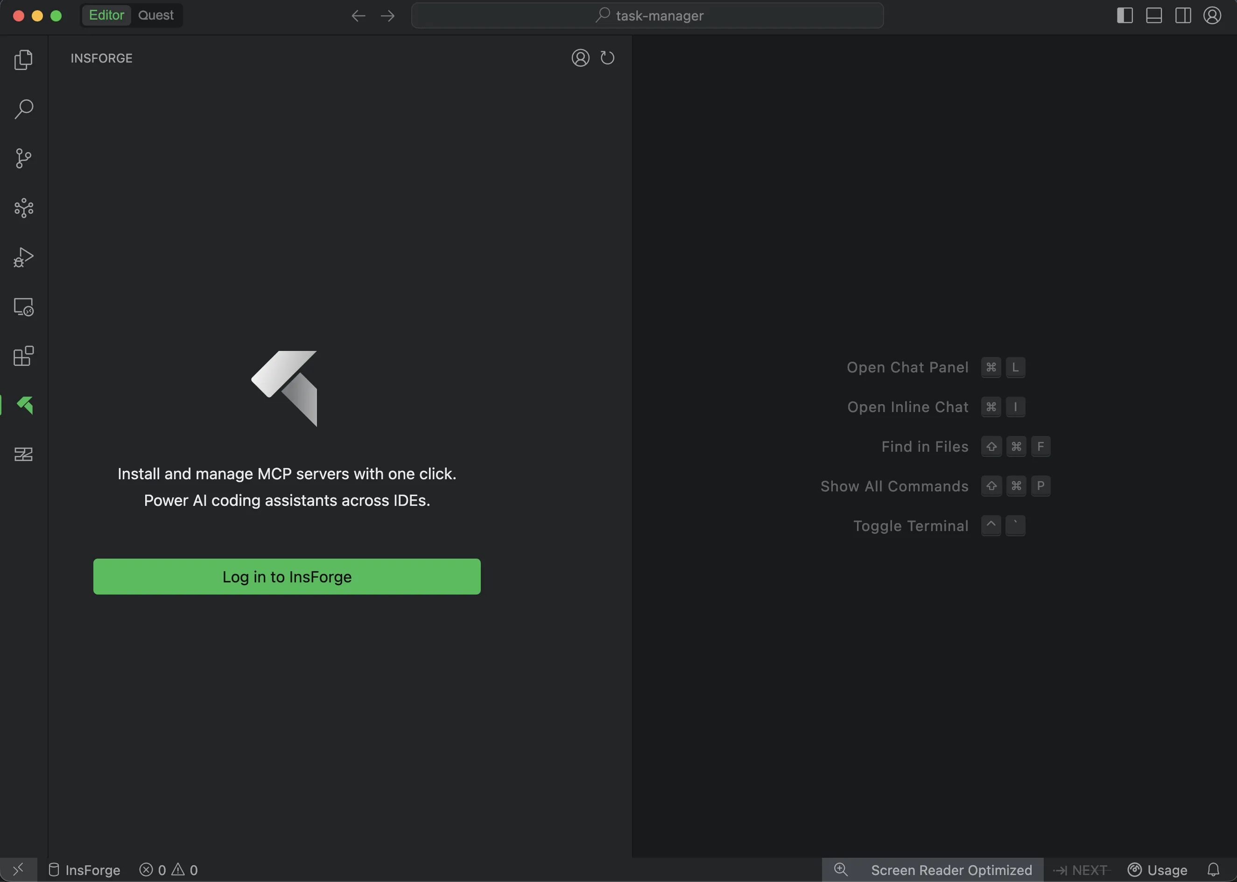Toggle the secondary side bar layout icon
This screenshot has height=882, width=1237.
tap(1183, 15)
